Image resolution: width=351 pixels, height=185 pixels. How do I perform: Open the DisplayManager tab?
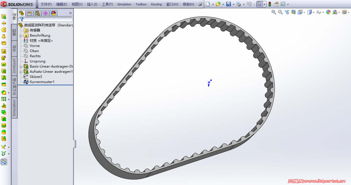53,13
